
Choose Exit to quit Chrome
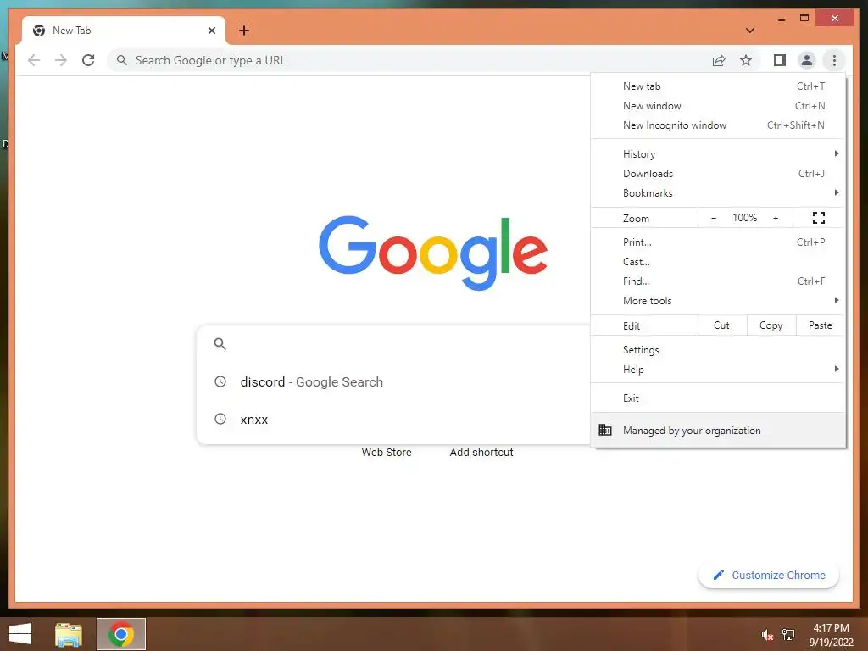(x=718, y=398)
